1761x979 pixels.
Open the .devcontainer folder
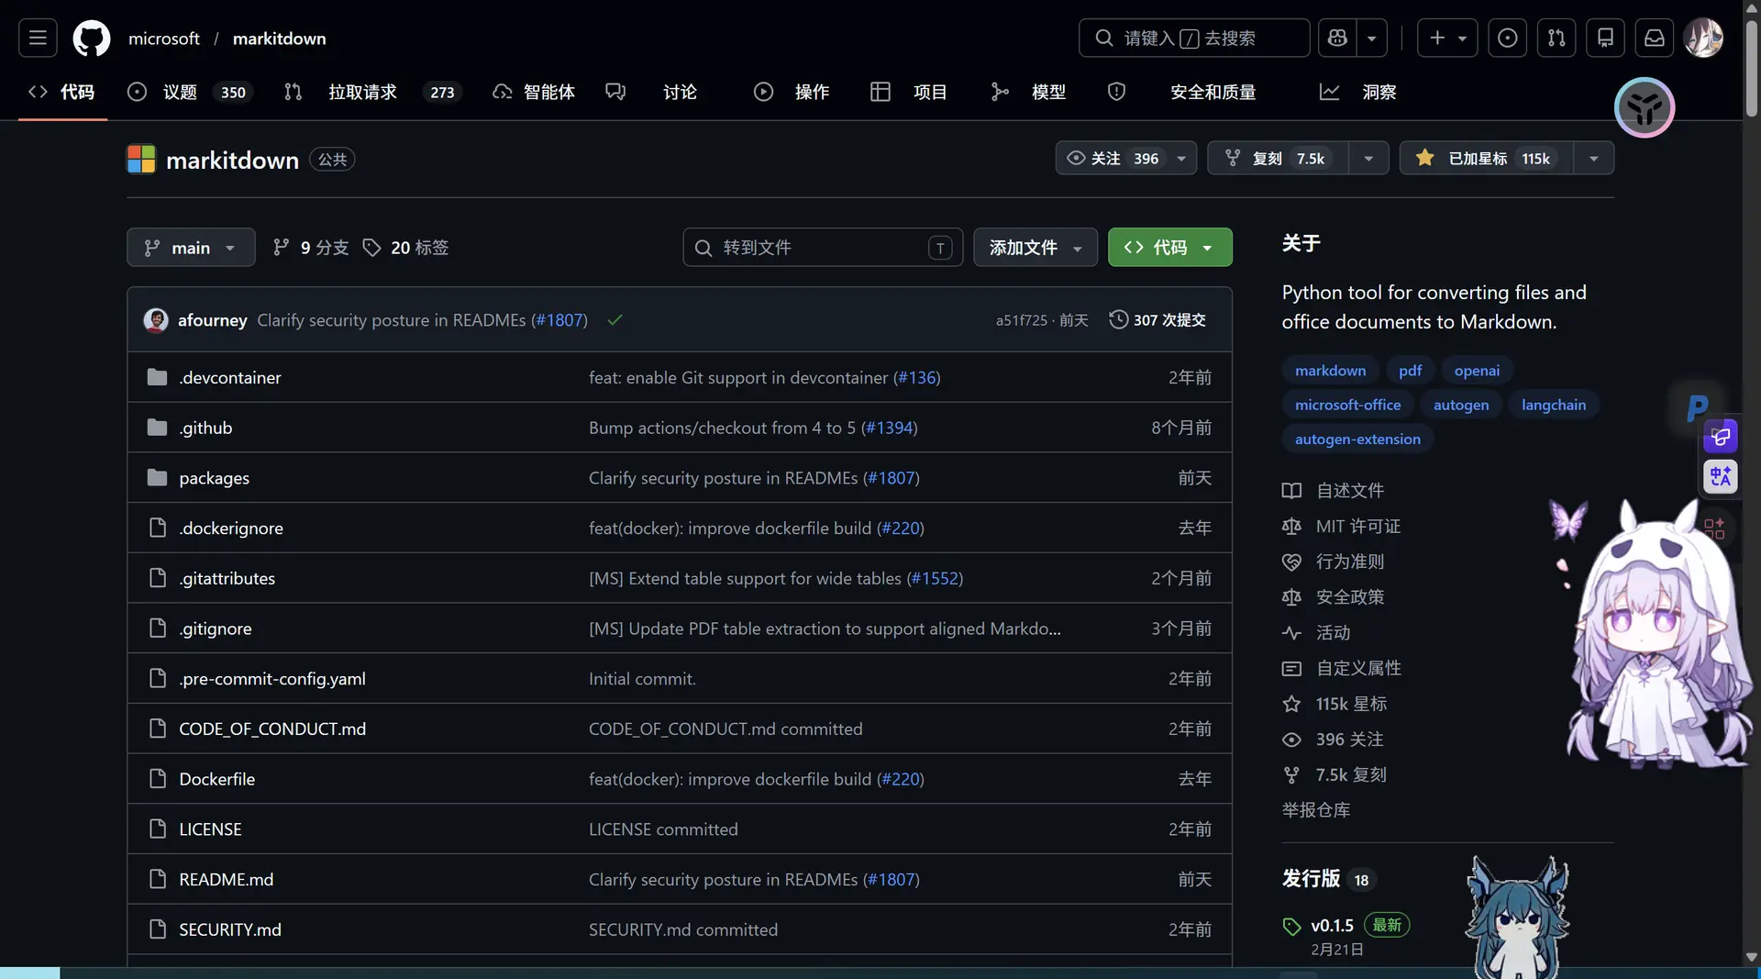[230, 377]
